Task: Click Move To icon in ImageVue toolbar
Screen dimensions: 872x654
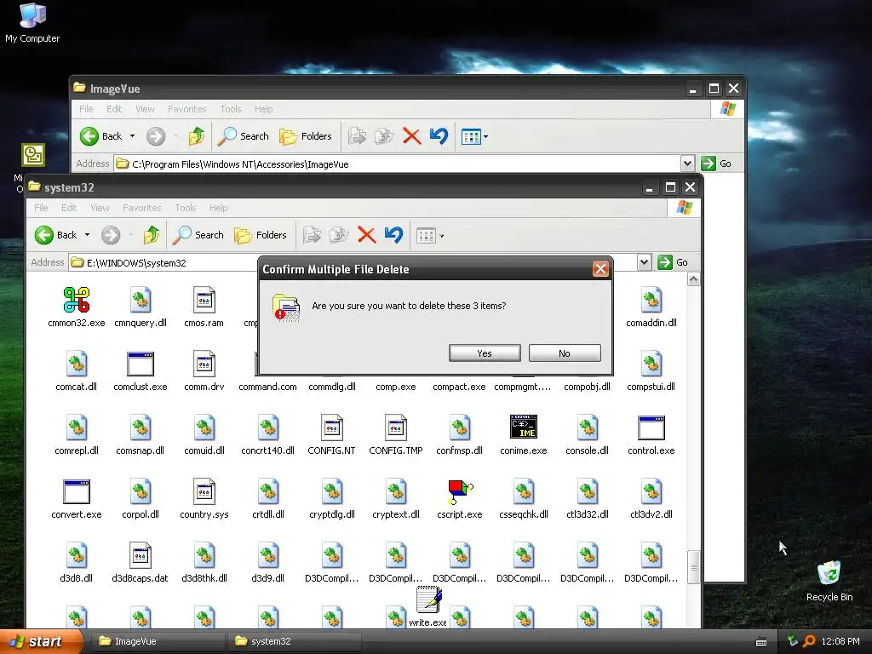Action: (357, 136)
